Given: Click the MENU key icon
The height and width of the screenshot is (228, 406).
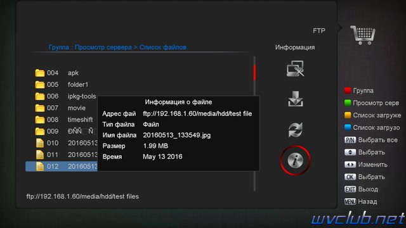Looking at the screenshot, I should tap(350, 201).
